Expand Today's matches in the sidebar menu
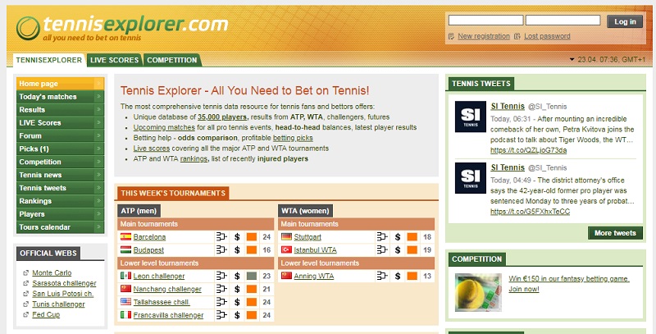The height and width of the screenshot is (334, 656). (98, 97)
